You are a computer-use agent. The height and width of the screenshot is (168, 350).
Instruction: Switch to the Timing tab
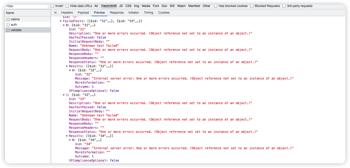pos(148,12)
